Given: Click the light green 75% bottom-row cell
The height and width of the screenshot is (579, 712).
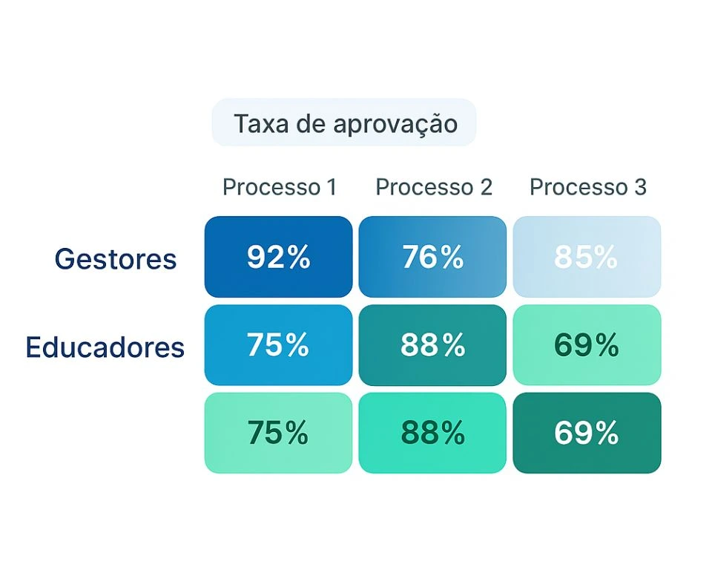Looking at the screenshot, I should [278, 433].
